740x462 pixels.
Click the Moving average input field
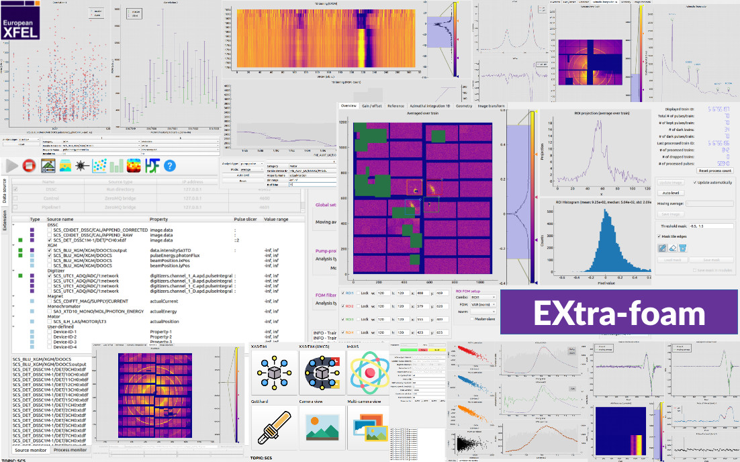(x=710, y=204)
